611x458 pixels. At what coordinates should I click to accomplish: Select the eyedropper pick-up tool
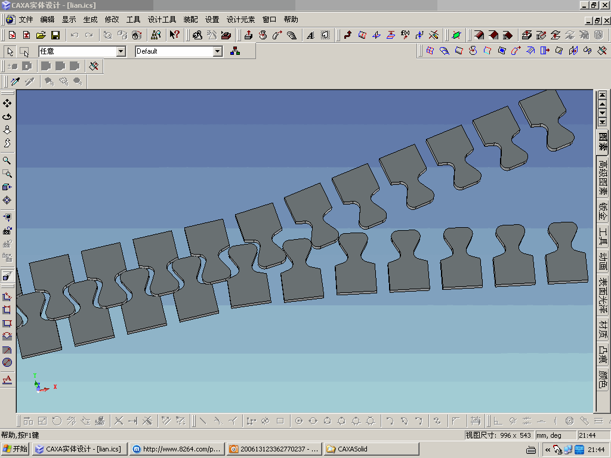click(x=15, y=81)
